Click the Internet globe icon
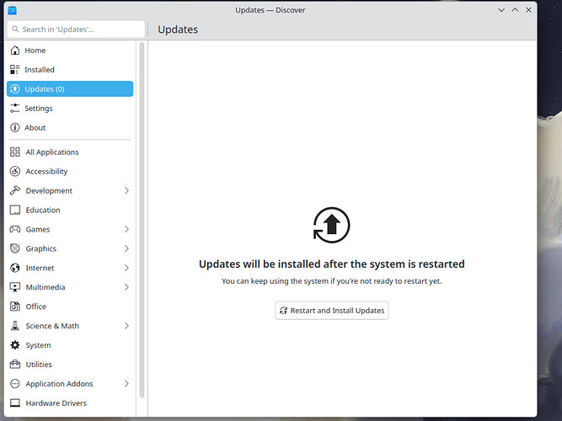The image size is (562, 421). [x=14, y=268]
